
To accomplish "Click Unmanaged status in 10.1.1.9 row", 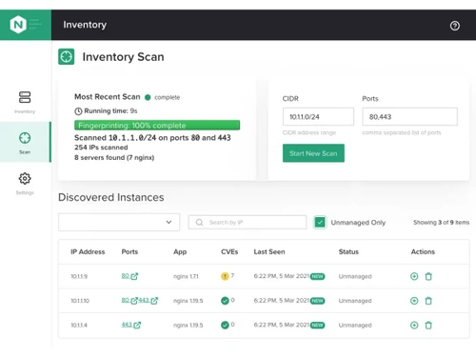I will click(355, 276).
